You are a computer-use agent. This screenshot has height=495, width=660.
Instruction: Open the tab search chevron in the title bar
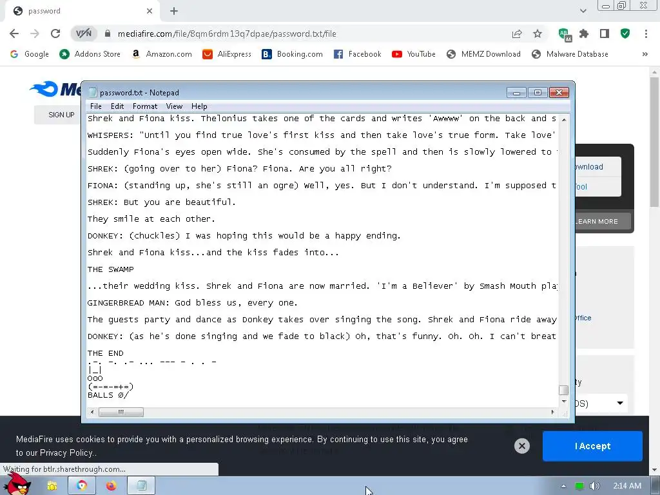pos(583,11)
